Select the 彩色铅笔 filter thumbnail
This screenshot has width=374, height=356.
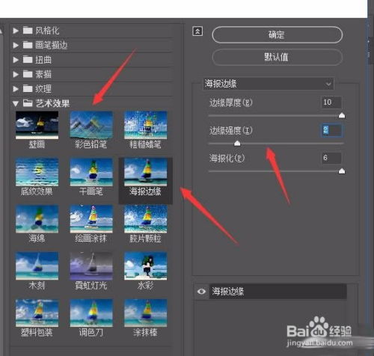pyautogui.click(x=91, y=125)
